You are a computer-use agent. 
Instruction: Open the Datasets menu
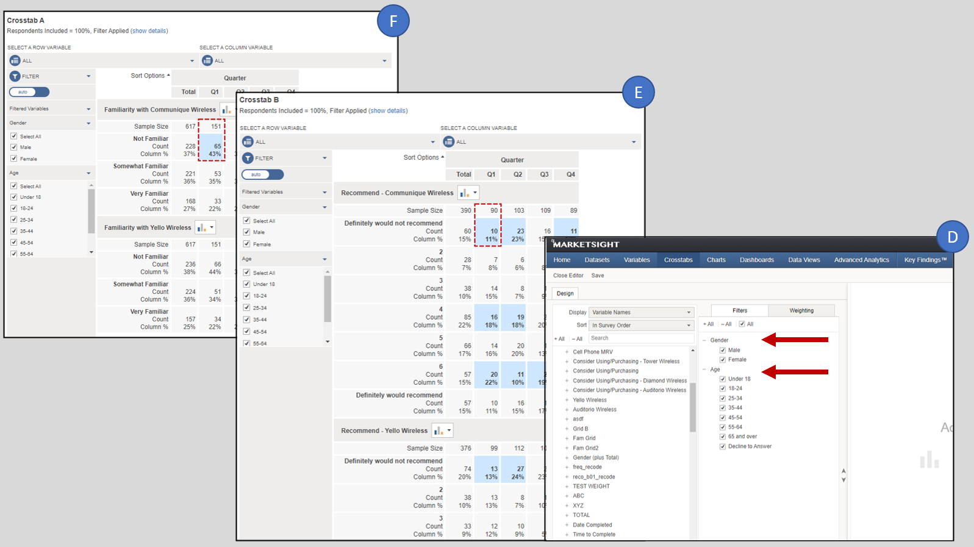pyautogui.click(x=597, y=260)
